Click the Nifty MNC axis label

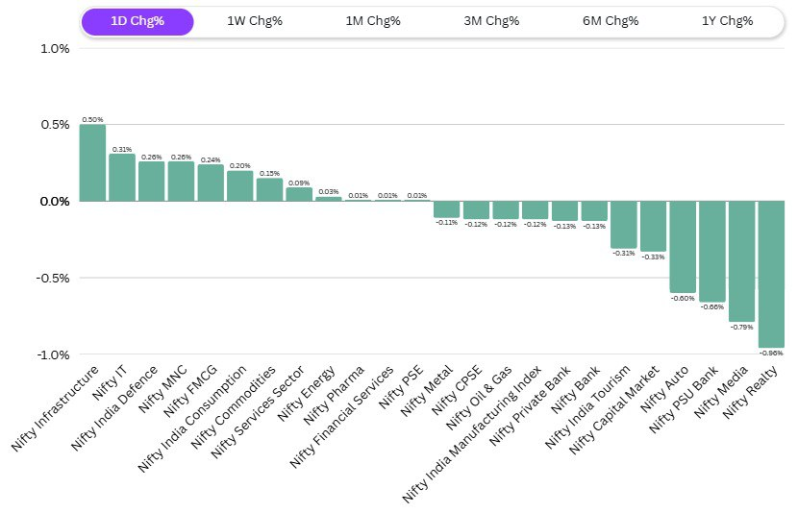[162, 388]
